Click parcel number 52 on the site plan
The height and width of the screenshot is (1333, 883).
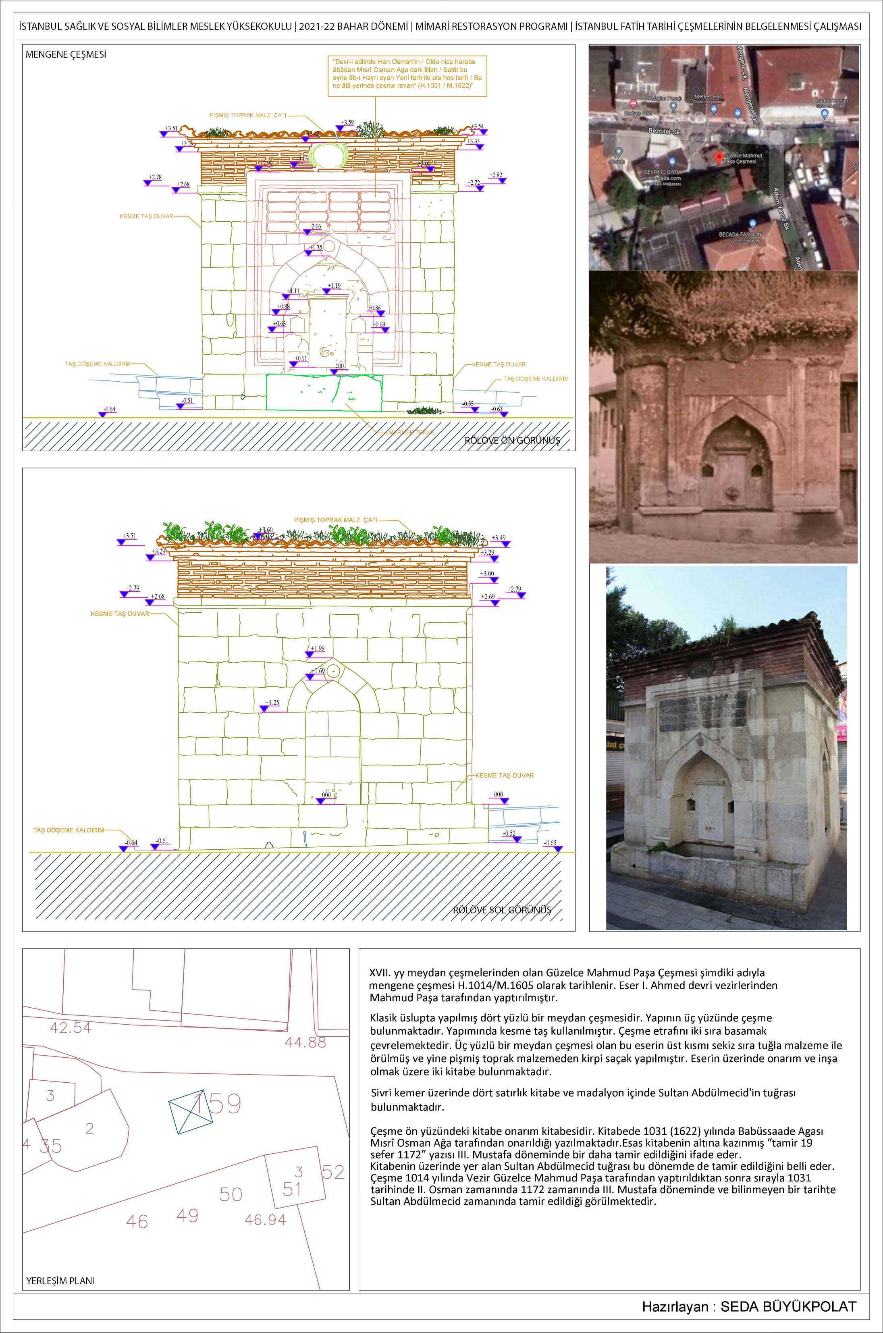(333, 1172)
